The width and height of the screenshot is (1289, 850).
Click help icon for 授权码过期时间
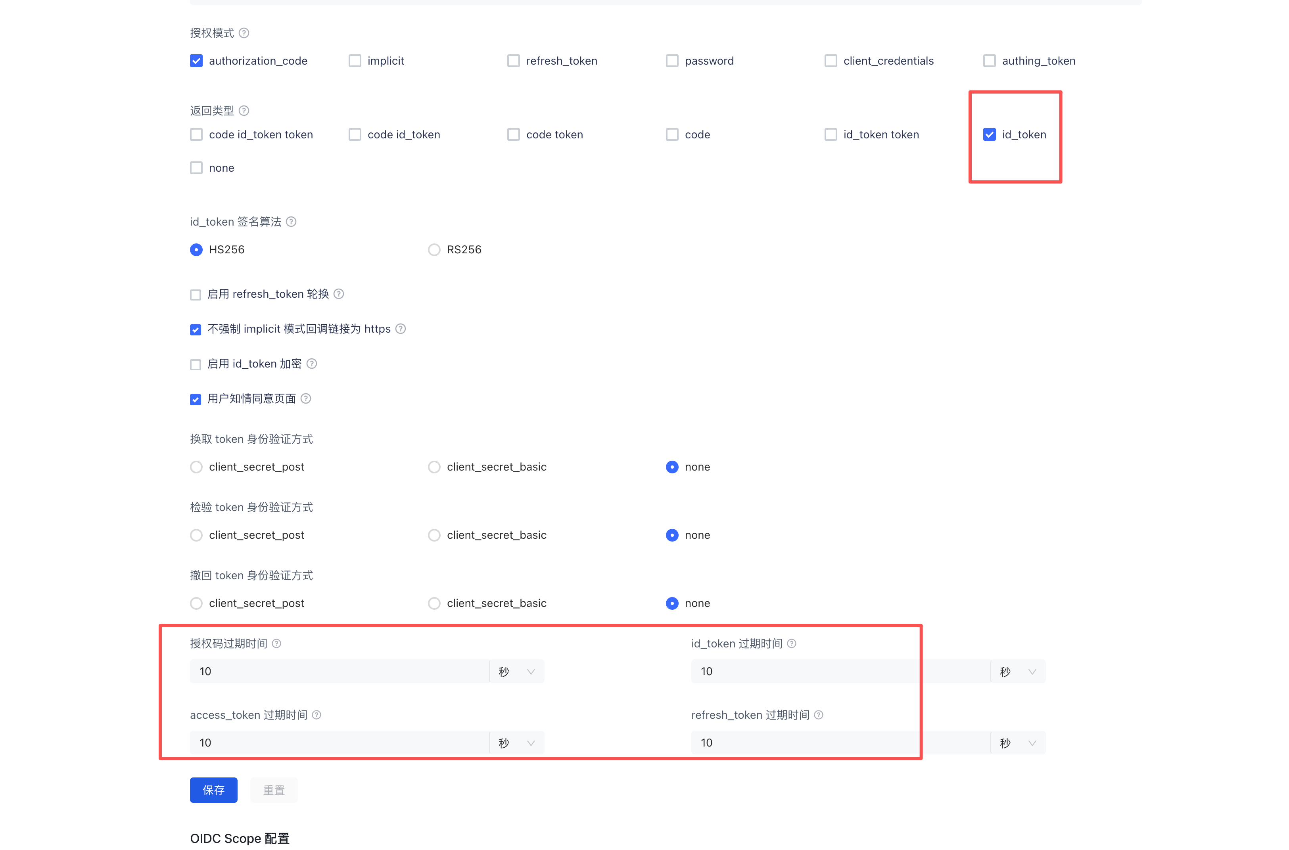[276, 643]
